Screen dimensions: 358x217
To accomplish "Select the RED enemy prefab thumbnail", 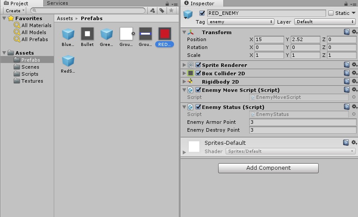I will 165,34.
